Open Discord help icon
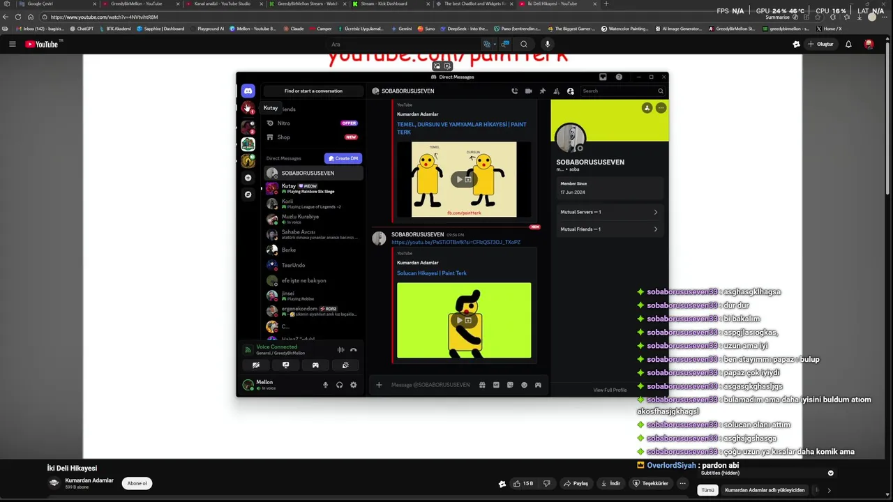 pos(619,77)
